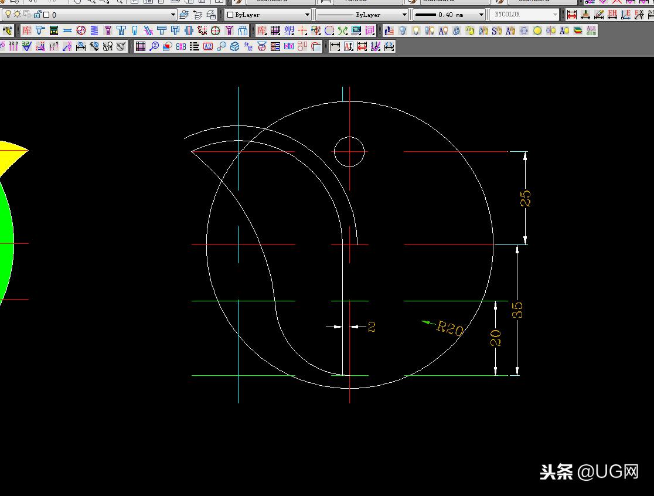Open the Layer Properties Manager icon
The height and width of the screenshot is (496, 654).
tap(184, 15)
